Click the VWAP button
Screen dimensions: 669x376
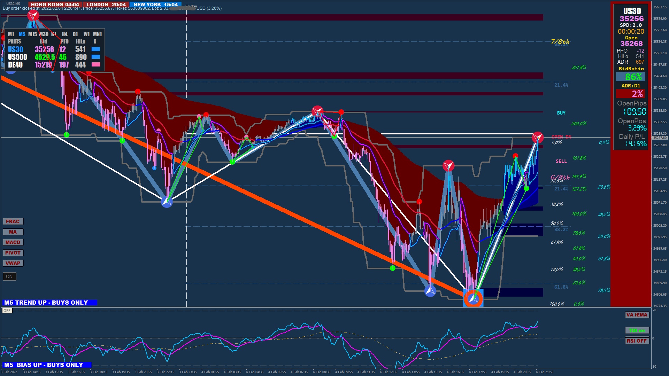pos(13,263)
